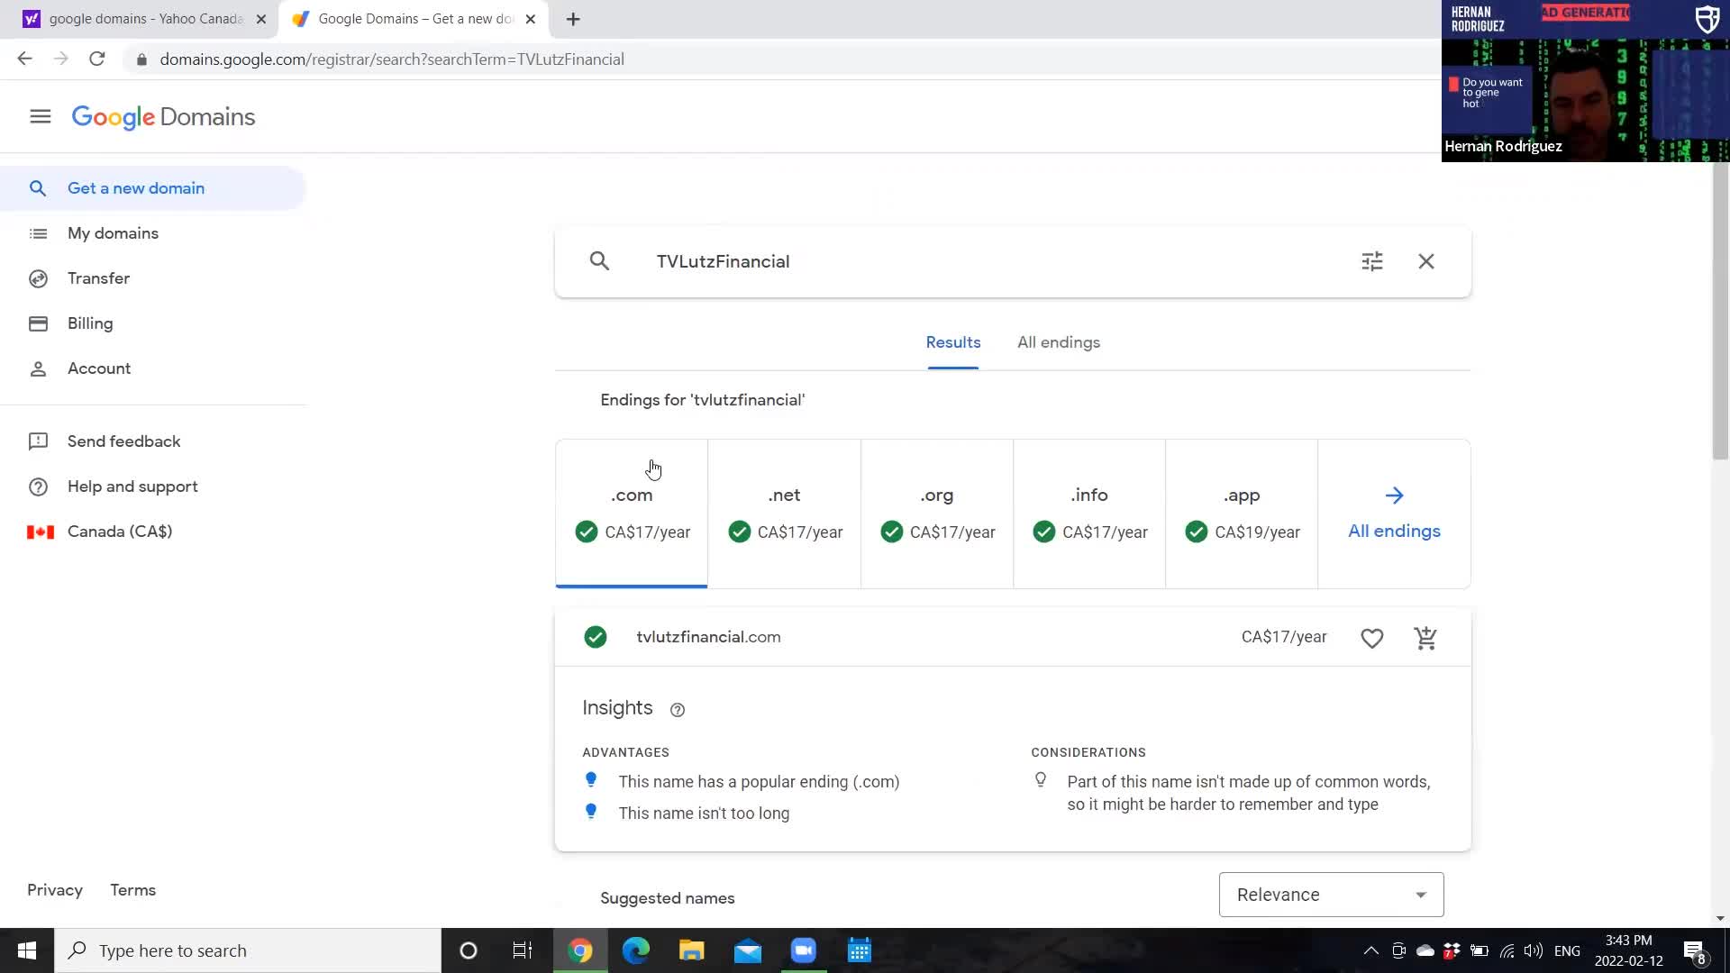Close the Yahoo Canada tab

[x=261, y=19]
